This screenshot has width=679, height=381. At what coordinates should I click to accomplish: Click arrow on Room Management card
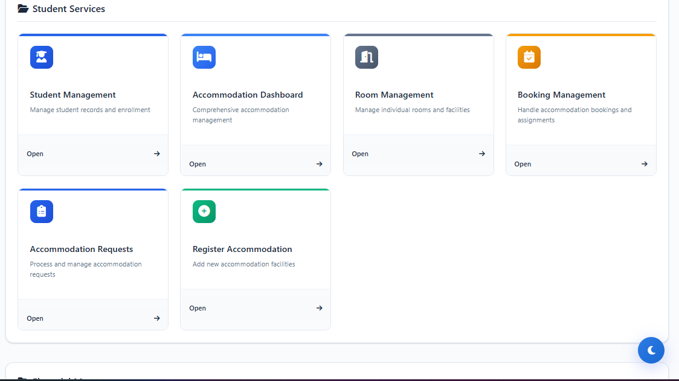pyautogui.click(x=482, y=154)
